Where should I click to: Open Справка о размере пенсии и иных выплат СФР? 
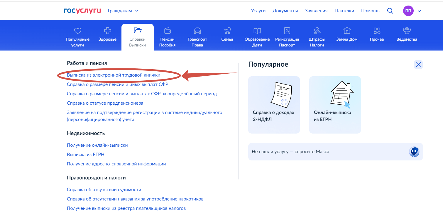click(117, 84)
